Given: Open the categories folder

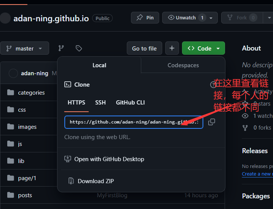Looking at the screenshot, I should pyautogui.click(x=31, y=93).
